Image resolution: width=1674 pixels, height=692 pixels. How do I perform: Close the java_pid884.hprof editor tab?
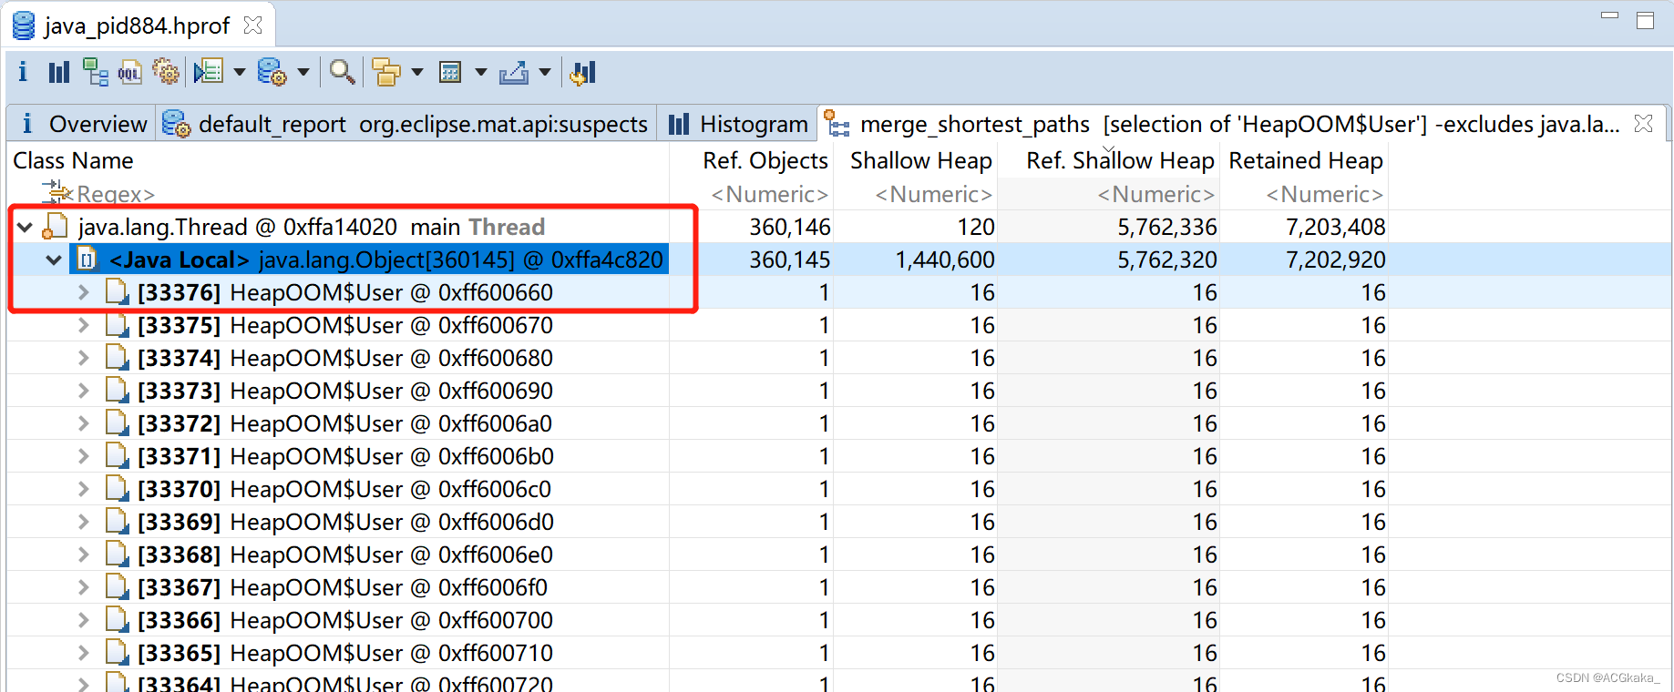[253, 25]
